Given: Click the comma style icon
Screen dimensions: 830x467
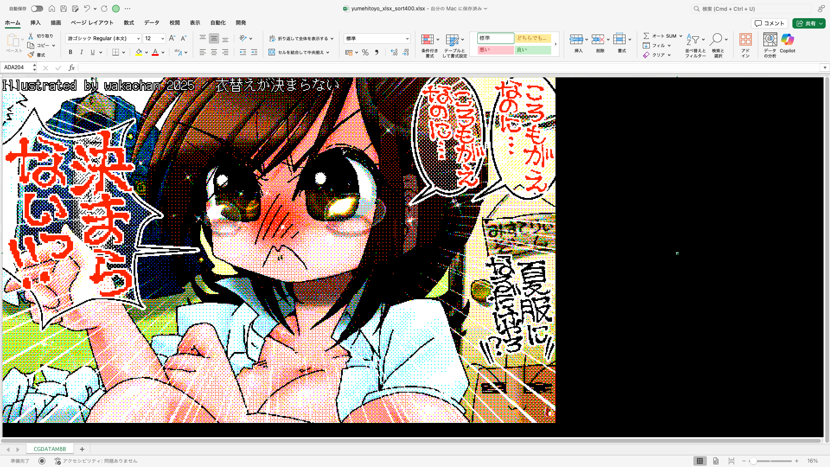Looking at the screenshot, I should click(377, 52).
